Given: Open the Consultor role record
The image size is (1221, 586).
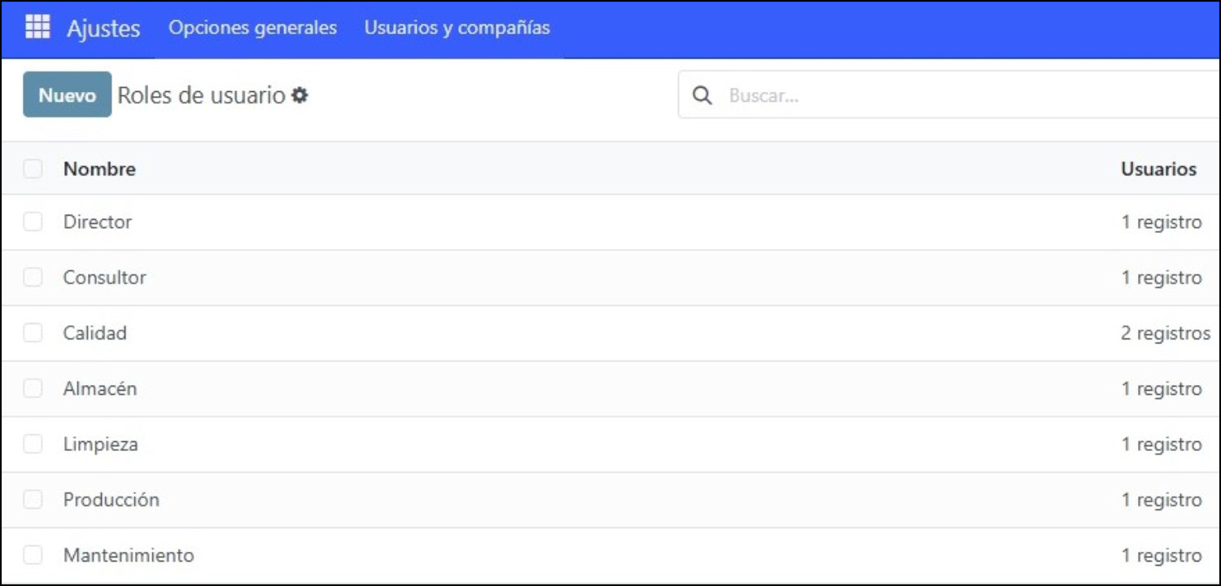Looking at the screenshot, I should point(104,278).
